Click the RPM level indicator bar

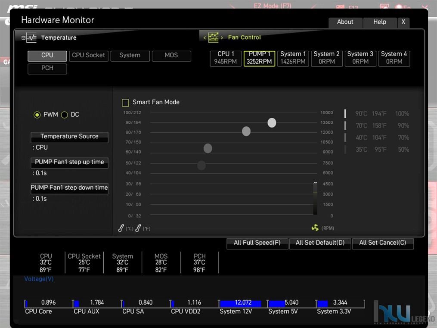(315, 198)
